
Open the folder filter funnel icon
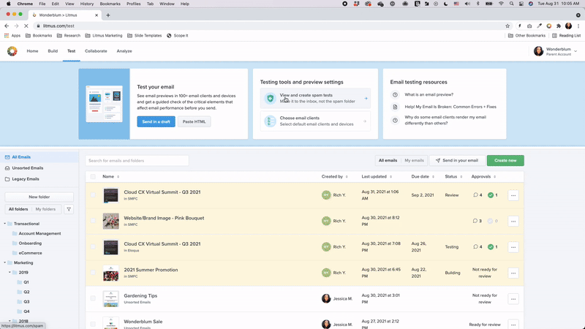tap(69, 209)
